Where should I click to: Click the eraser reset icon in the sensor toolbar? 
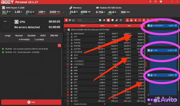pyautogui.click(x=116, y=20)
